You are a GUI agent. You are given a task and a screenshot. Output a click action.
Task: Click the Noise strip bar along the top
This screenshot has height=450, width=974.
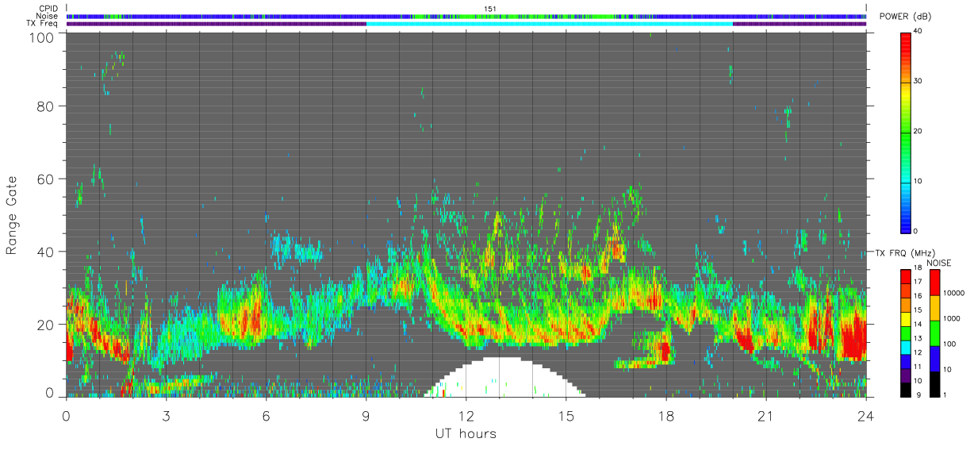click(x=466, y=16)
